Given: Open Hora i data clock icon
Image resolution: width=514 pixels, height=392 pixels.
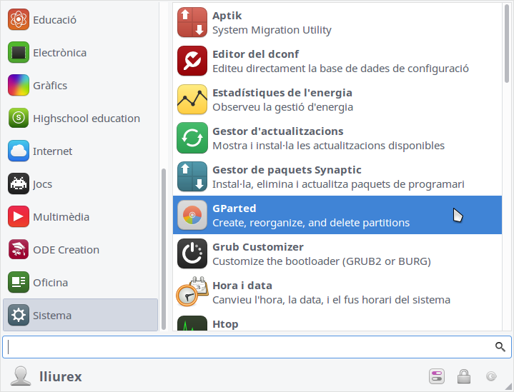Looking at the screenshot, I should pos(192,293).
